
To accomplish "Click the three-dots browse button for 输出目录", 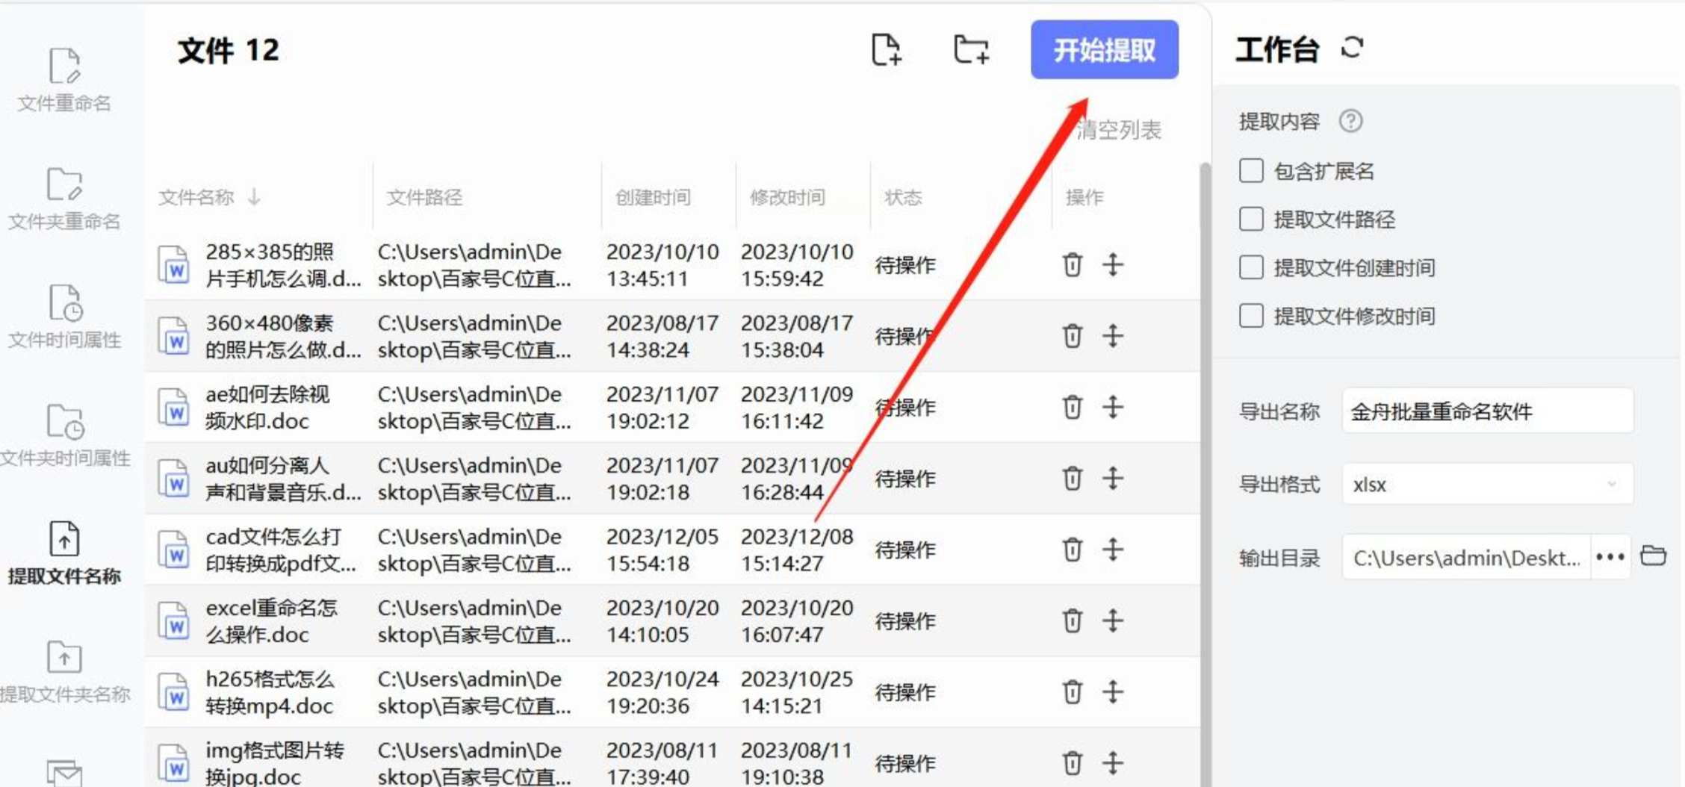I will click(1610, 557).
